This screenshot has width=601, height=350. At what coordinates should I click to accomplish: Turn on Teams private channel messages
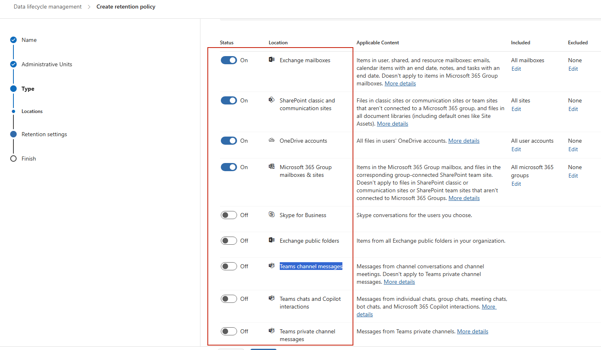coord(229,331)
